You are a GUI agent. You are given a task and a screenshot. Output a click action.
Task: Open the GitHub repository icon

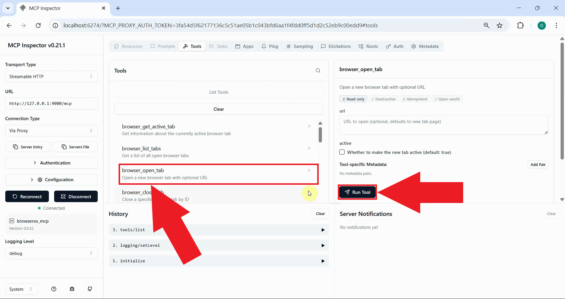point(90,289)
